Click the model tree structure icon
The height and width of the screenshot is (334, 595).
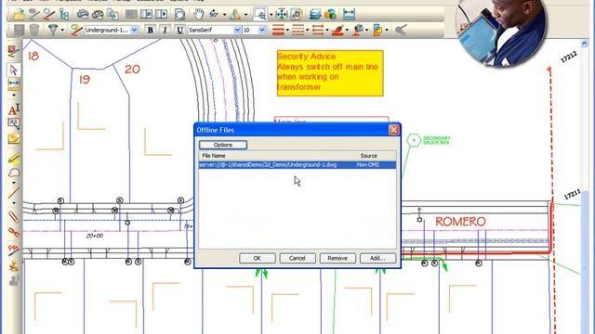(64, 15)
